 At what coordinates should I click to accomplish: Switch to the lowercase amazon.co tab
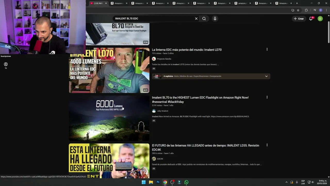tap(242, 3)
